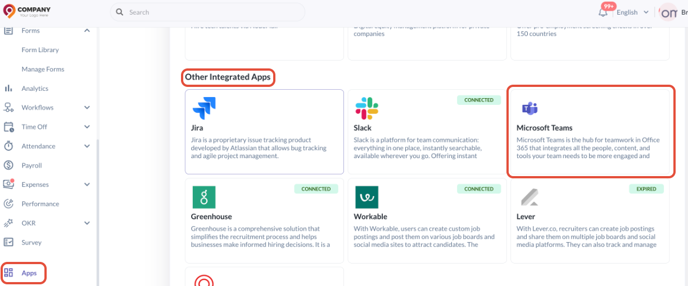Open Manage Forms in the sidebar
Screen dimensions: 688x286
[x=43, y=69]
